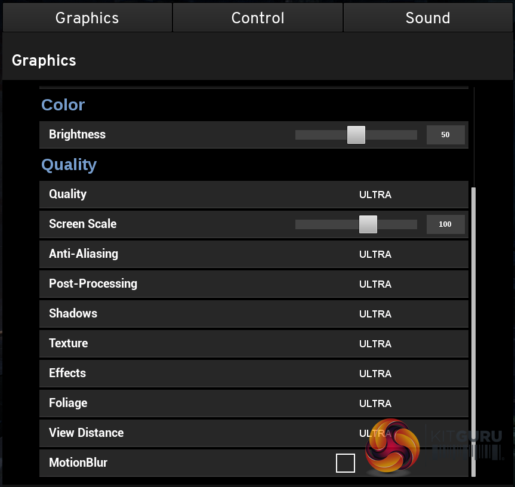Open the Texture ULTRA selector
Screen dimensions: 515x487
[375, 344]
